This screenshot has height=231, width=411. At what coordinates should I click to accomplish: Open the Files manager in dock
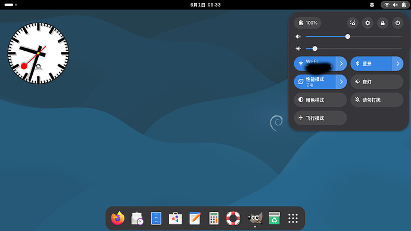click(x=156, y=218)
